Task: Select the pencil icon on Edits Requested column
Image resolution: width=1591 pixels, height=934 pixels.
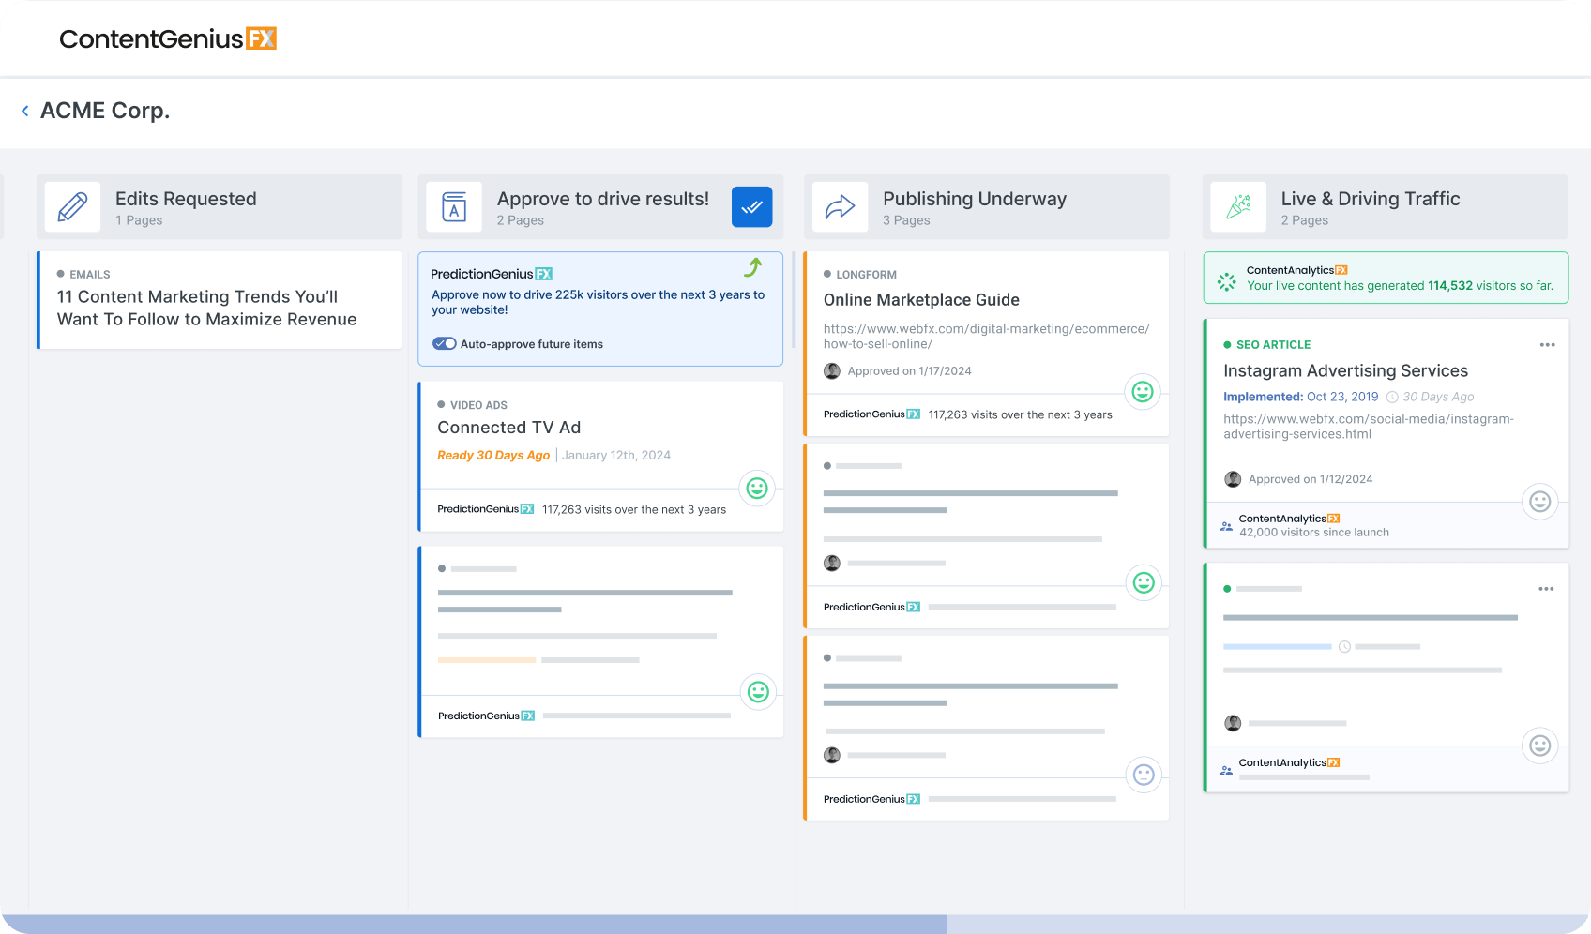Action: pyautogui.click(x=72, y=206)
